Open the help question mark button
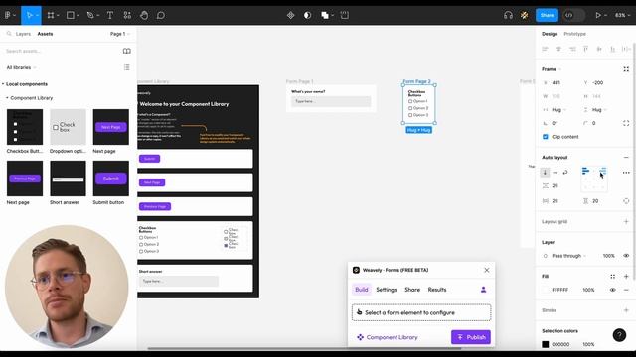The image size is (636, 357). click(619, 335)
